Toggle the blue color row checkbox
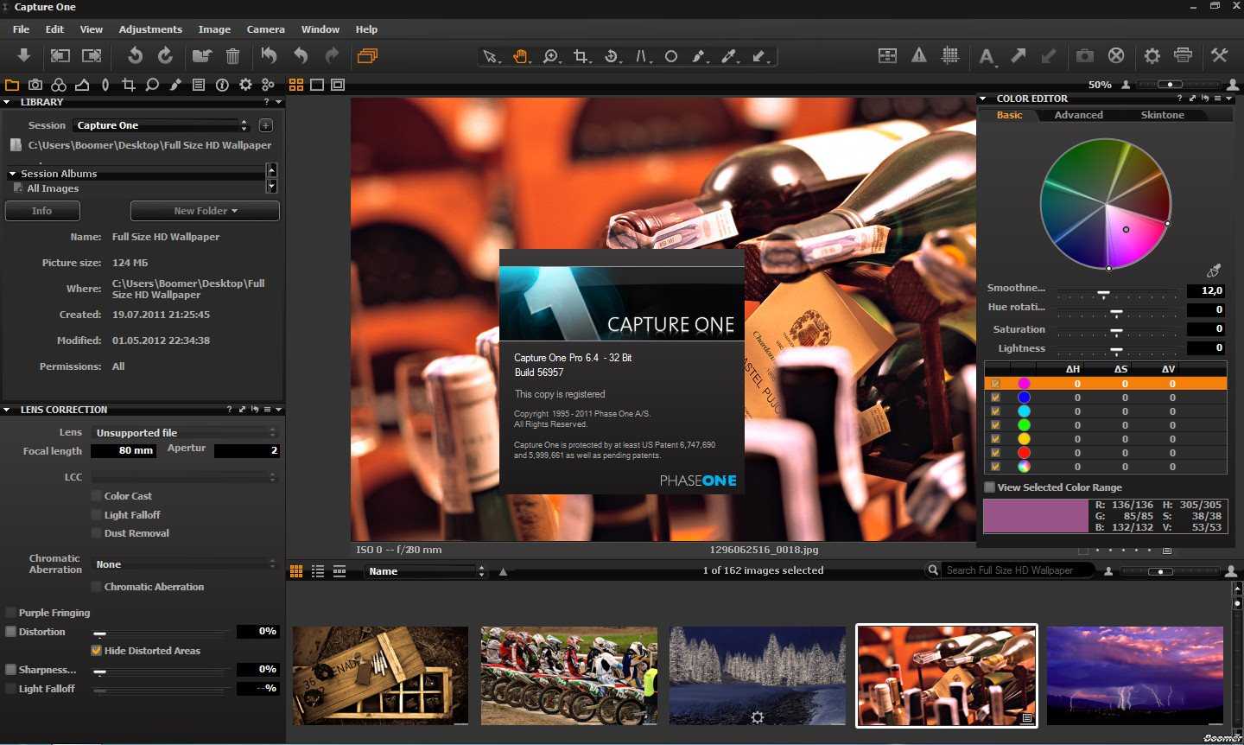This screenshot has height=745, width=1244. pos(995,398)
